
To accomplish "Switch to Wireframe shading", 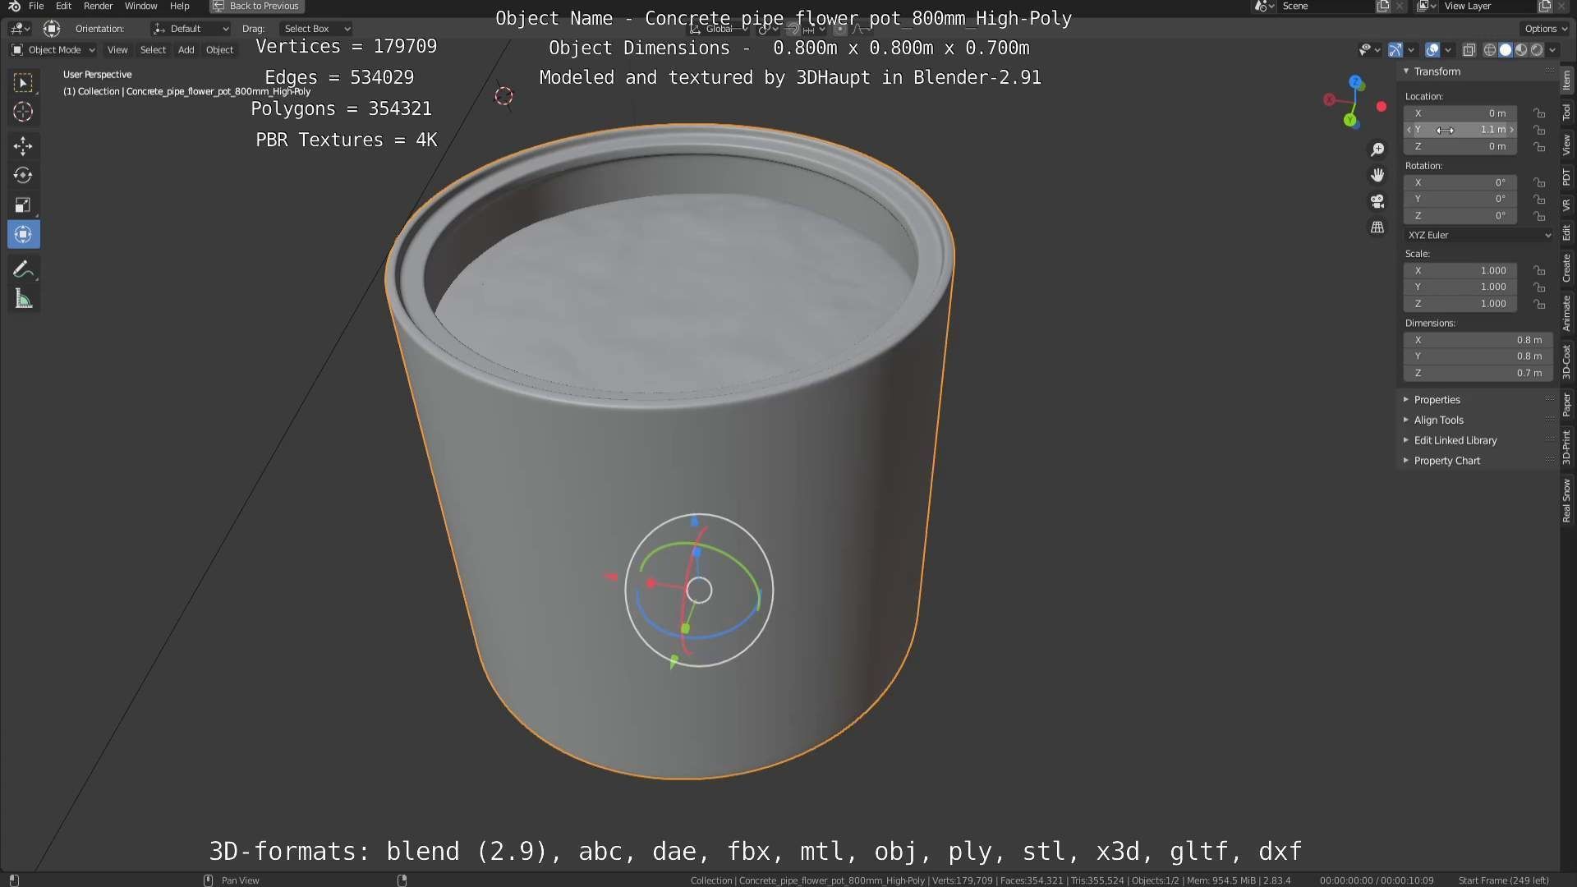I will tap(1489, 50).
